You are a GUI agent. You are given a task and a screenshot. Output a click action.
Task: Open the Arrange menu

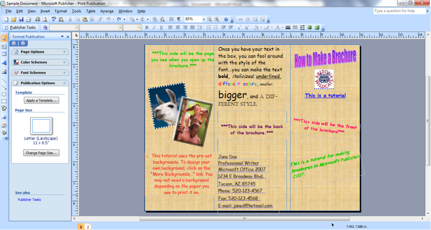[x=107, y=11]
